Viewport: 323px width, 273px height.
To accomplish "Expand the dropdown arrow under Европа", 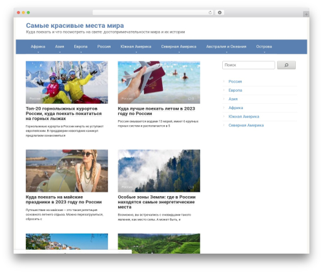I will coord(81,52).
